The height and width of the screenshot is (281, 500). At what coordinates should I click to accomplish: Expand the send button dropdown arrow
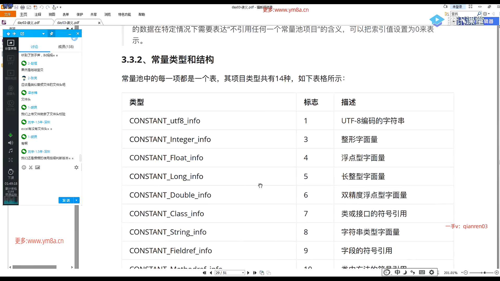click(76, 200)
